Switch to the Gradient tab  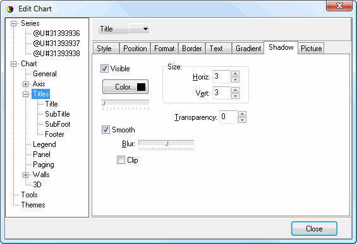tap(248, 49)
